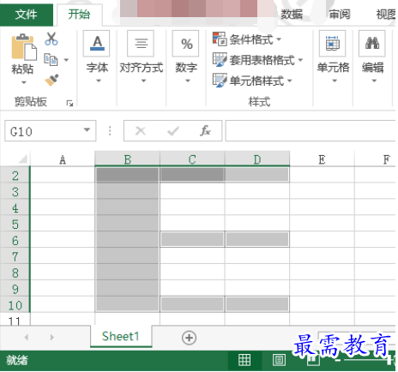Open the Paste (粘贴) dropdown arrow
The width and height of the screenshot is (398, 372).
24,82
